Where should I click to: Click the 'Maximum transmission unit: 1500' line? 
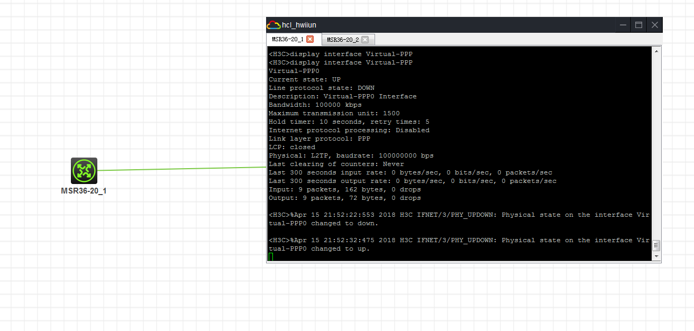coord(334,113)
